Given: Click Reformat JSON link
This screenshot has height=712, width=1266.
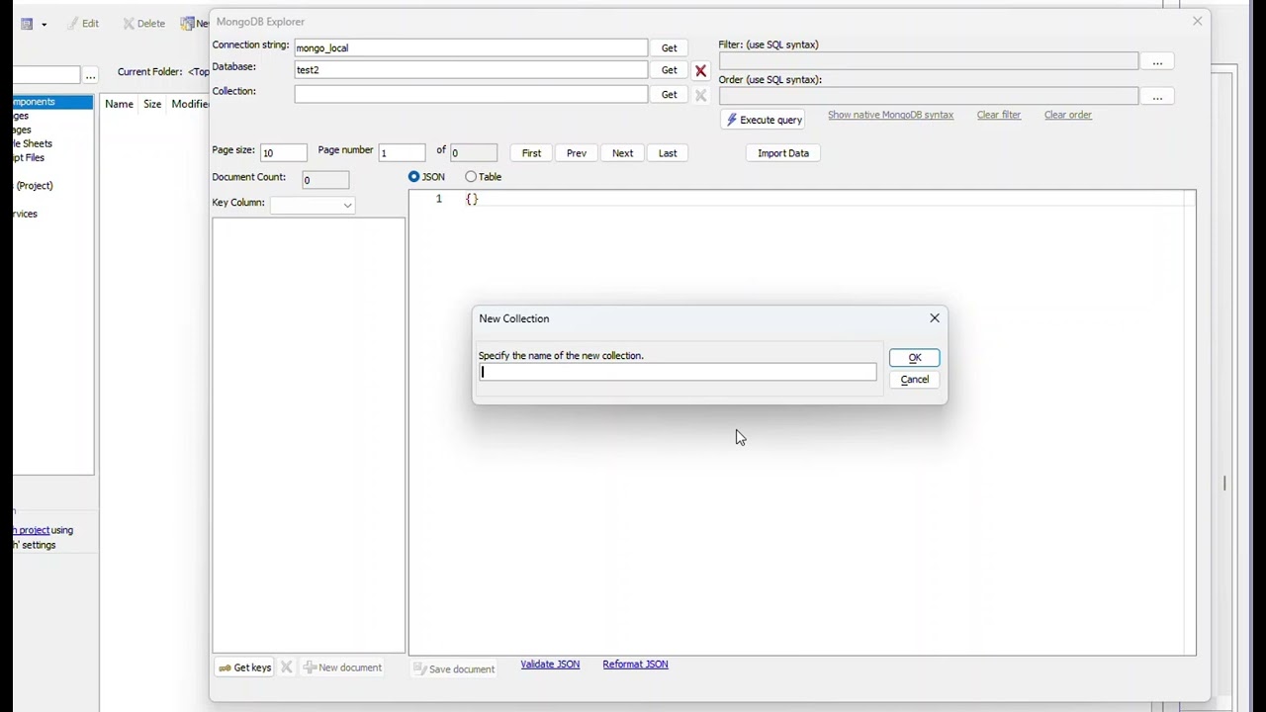Looking at the screenshot, I should pos(635,665).
